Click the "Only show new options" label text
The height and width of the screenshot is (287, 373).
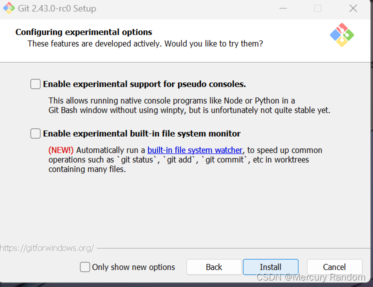click(133, 267)
